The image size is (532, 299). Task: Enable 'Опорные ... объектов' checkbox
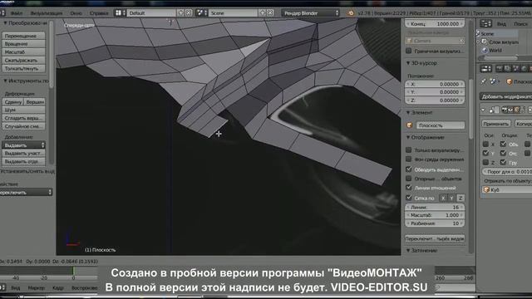point(409,179)
